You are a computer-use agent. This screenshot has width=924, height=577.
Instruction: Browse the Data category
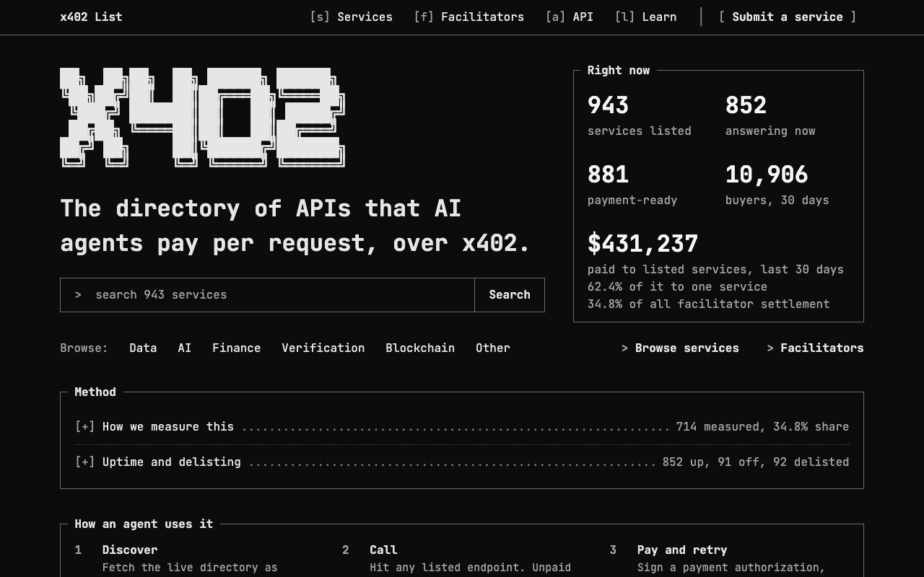click(143, 348)
